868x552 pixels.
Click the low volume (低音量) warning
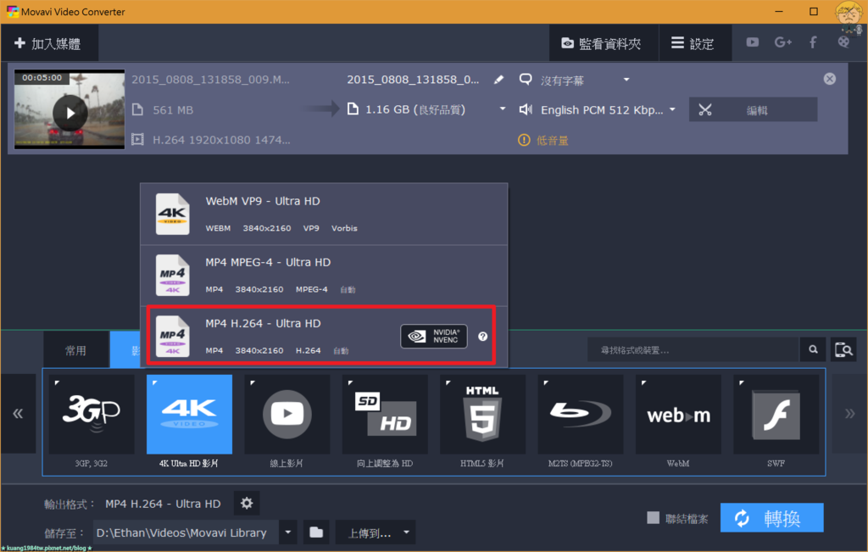[543, 141]
